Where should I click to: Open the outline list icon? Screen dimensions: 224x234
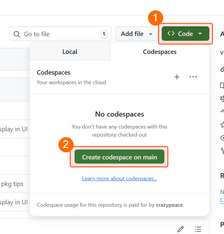pyautogui.click(x=198, y=229)
